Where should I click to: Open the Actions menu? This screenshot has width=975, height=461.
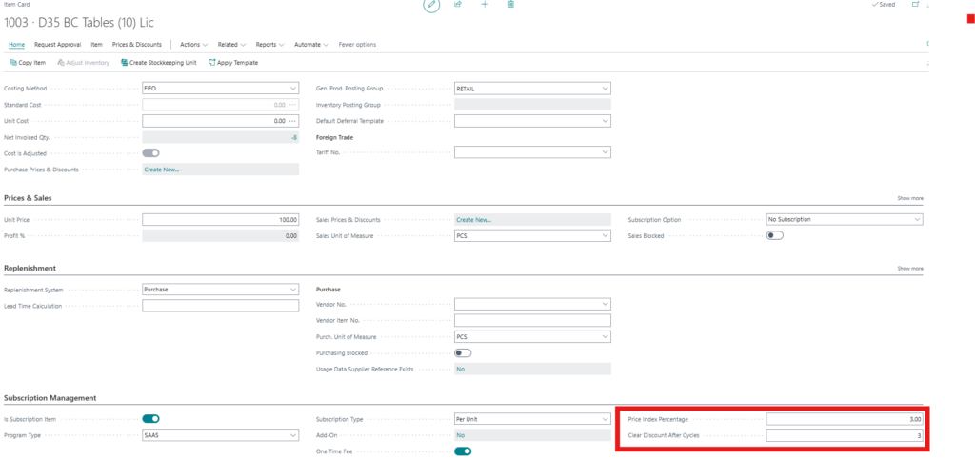coord(194,44)
